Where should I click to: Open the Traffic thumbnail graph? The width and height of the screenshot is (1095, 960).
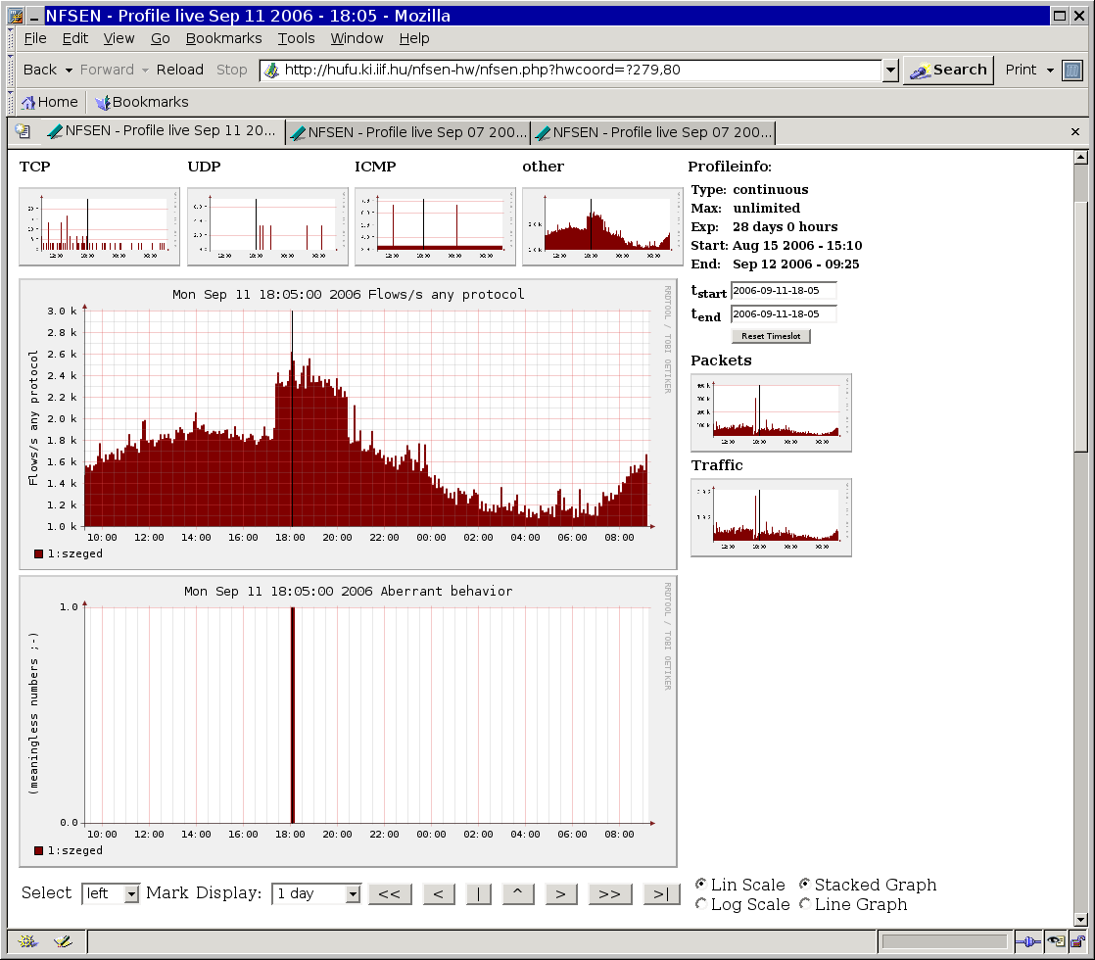click(771, 518)
